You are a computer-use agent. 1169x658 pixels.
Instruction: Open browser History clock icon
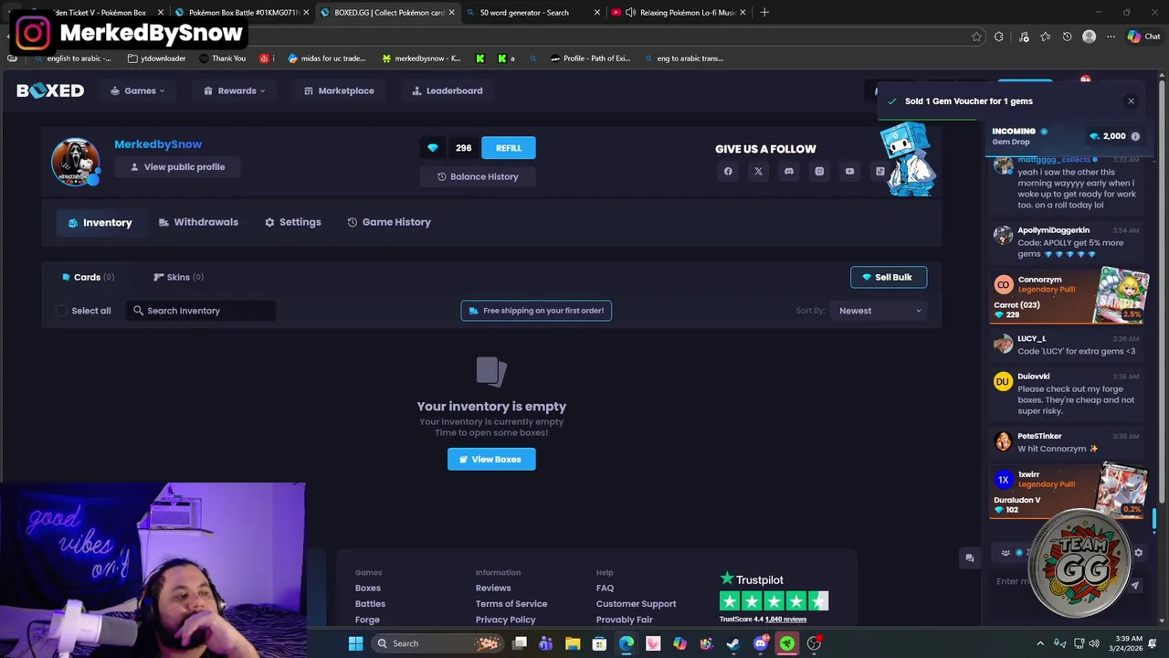pos(1068,37)
